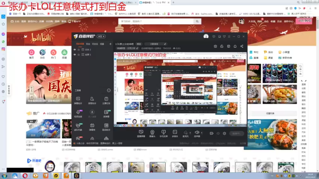Screen dimensions: 319x179
Task: Open the 国庆 合作曲 banner thumbnail
Action: (49, 84)
